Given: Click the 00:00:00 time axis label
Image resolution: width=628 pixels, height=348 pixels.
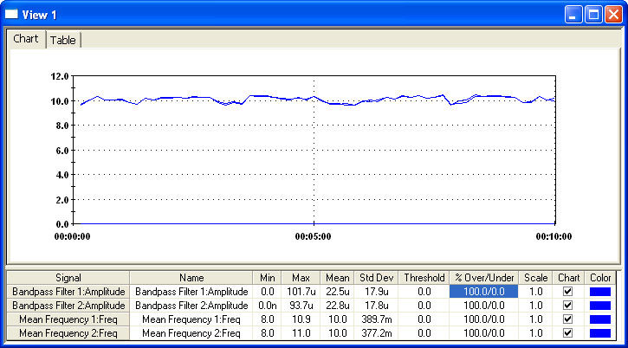Looking at the screenshot, I should pyautogui.click(x=73, y=236).
